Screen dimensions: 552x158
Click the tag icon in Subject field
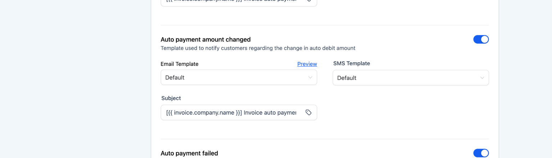click(x=308, y=112)
